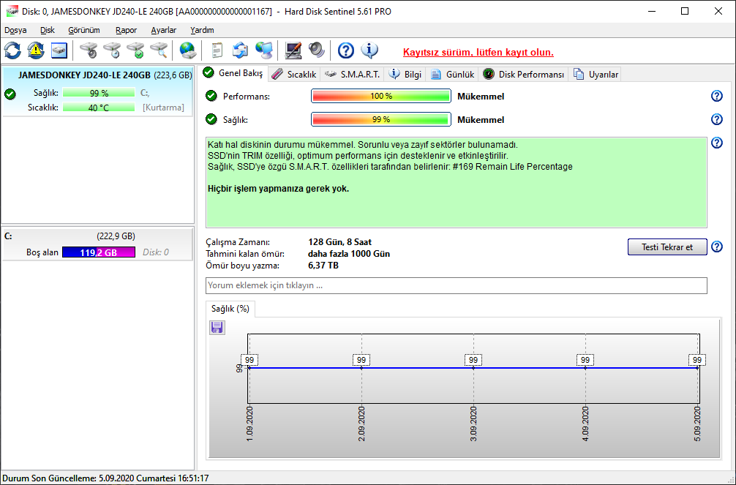The image size is (736, 485).
Task: Click the comment input field
Action: [456, 285]
